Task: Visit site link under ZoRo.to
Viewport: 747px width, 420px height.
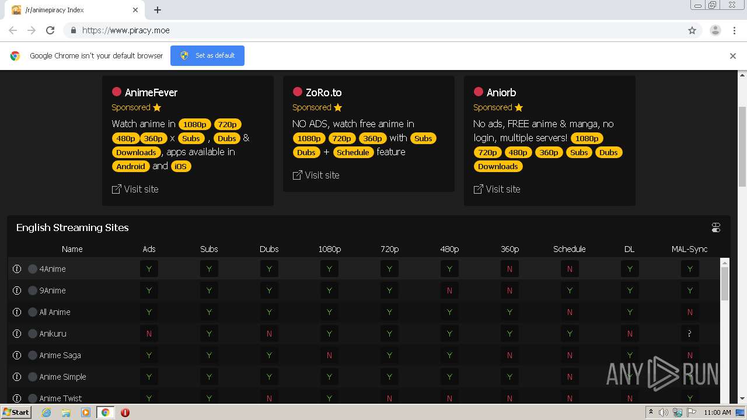Action: tap(316, 175)
